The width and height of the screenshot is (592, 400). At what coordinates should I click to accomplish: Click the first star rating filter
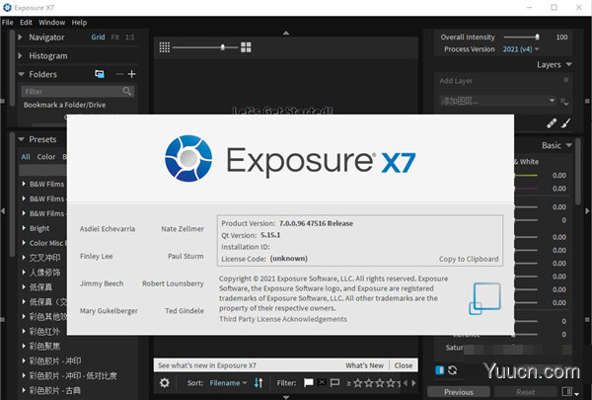(358, 383)
